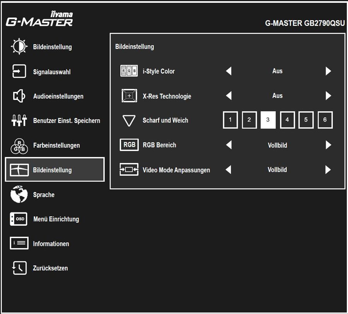Image resolution: width=348 pixels, height=314 pixels.
Task: Change RGB Bereich using the right arrow
Action: [328, 145]
